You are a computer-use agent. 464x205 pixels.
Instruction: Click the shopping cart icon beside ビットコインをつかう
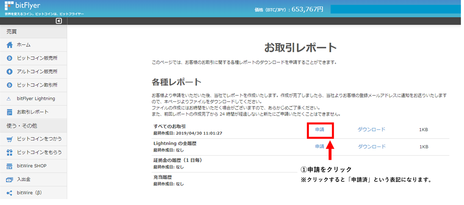coord(10,139)
